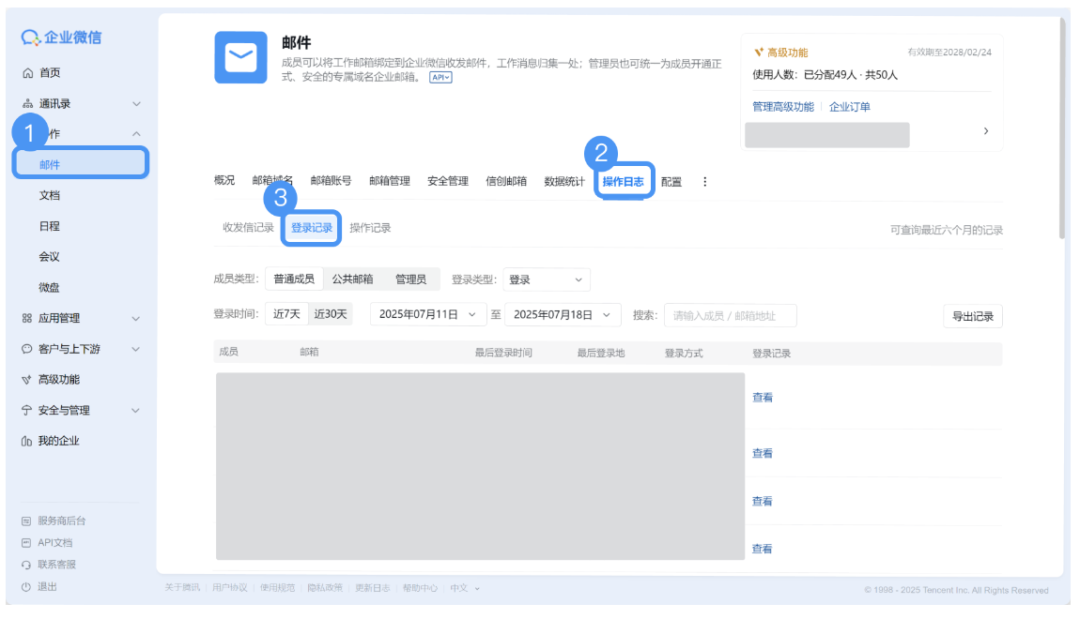The width and height of the screenshot is (1080, 619).
Task: Open the 登录记录 sub-tab
Action: [x=312, y=228]
